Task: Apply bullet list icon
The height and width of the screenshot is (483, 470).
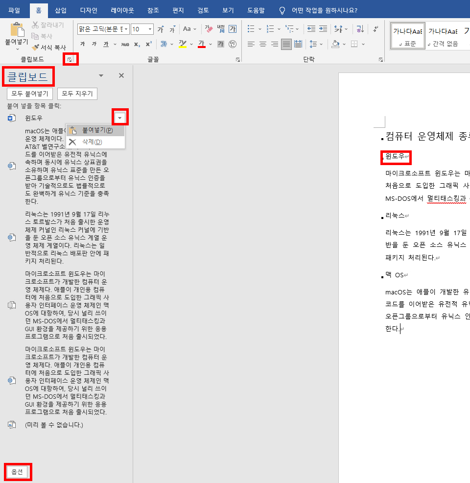Action: tap(251, 29)
